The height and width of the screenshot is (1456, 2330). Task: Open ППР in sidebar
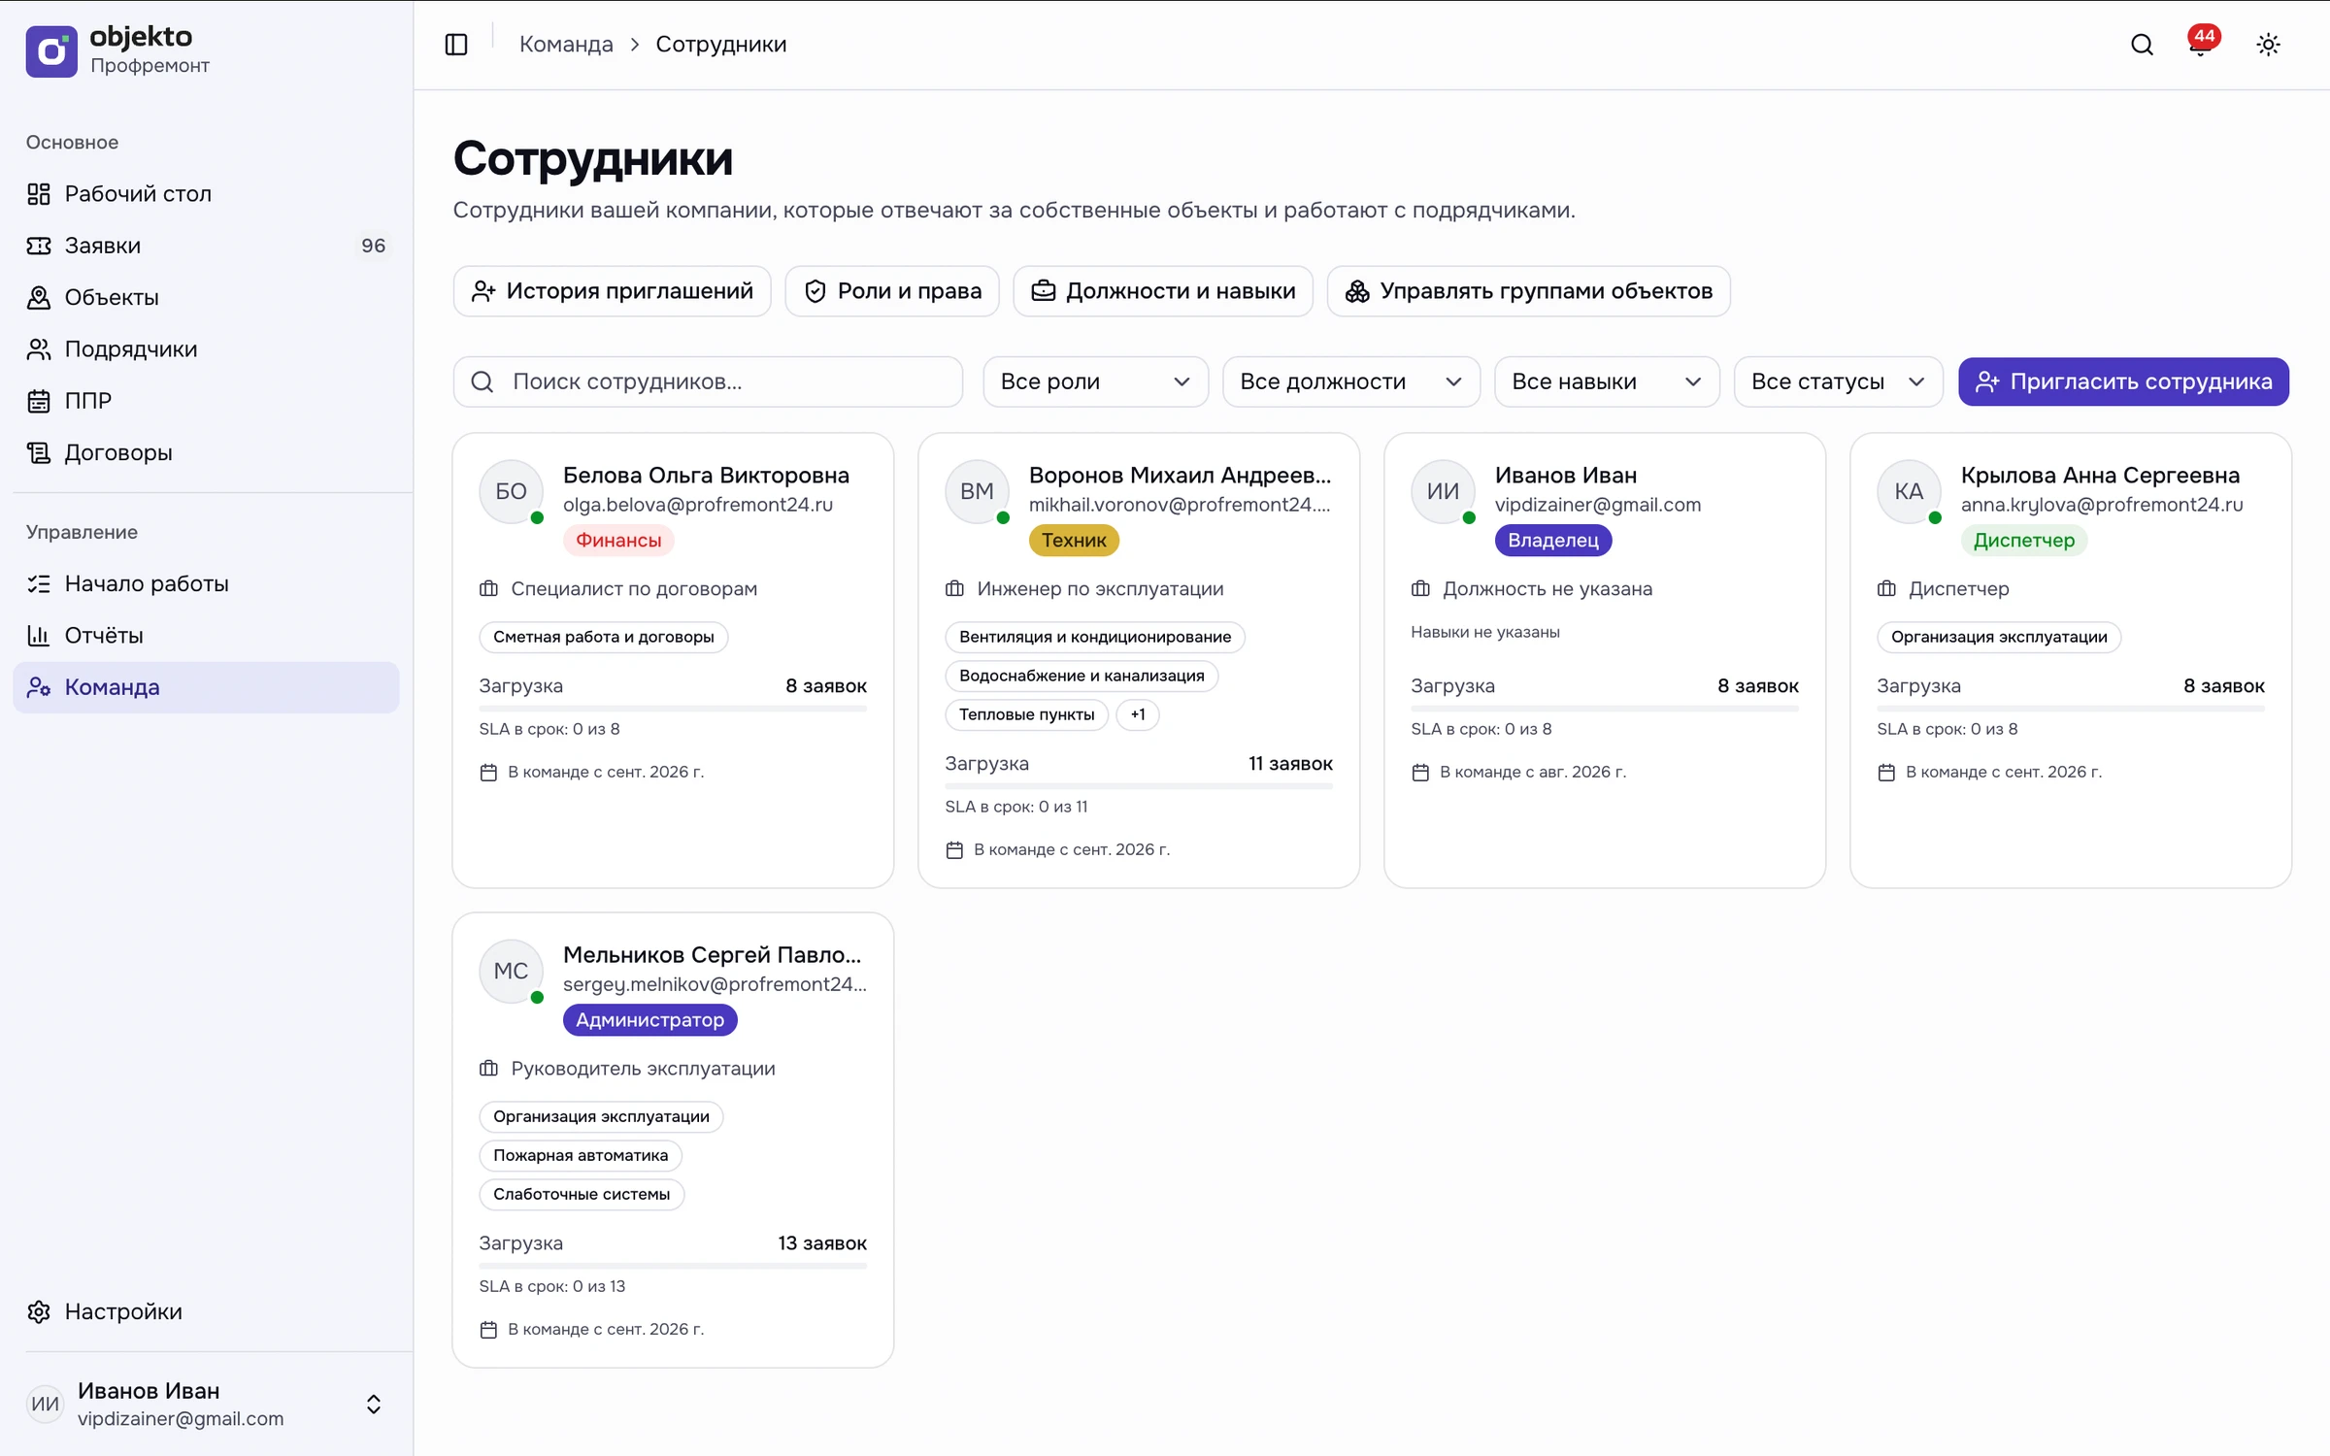pyautogui.click(x=206, y=401)
